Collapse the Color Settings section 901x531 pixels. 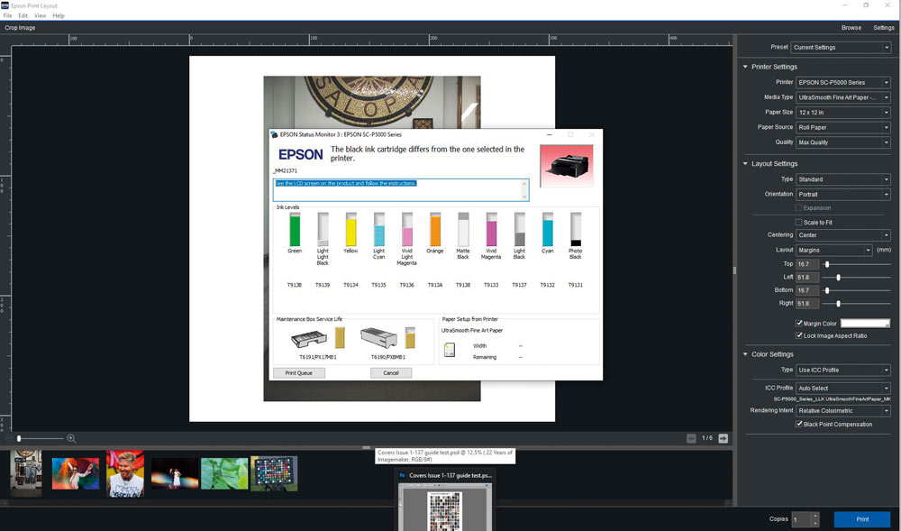745,354
